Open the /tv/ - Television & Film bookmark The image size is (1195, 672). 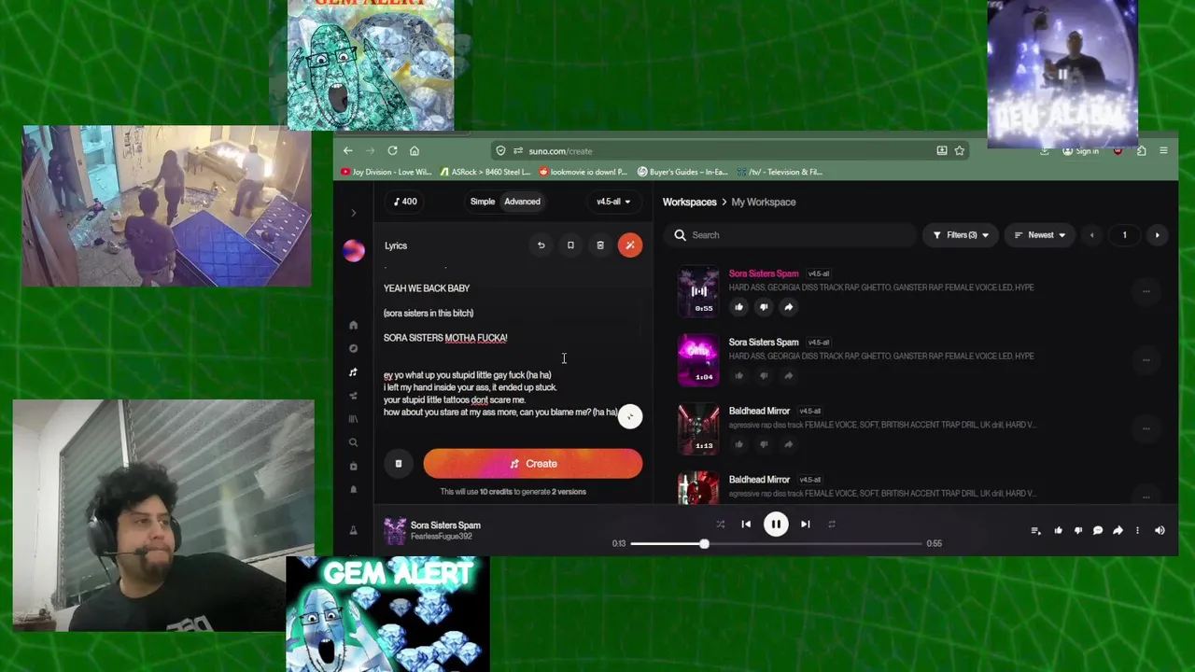tap(780, 172)
